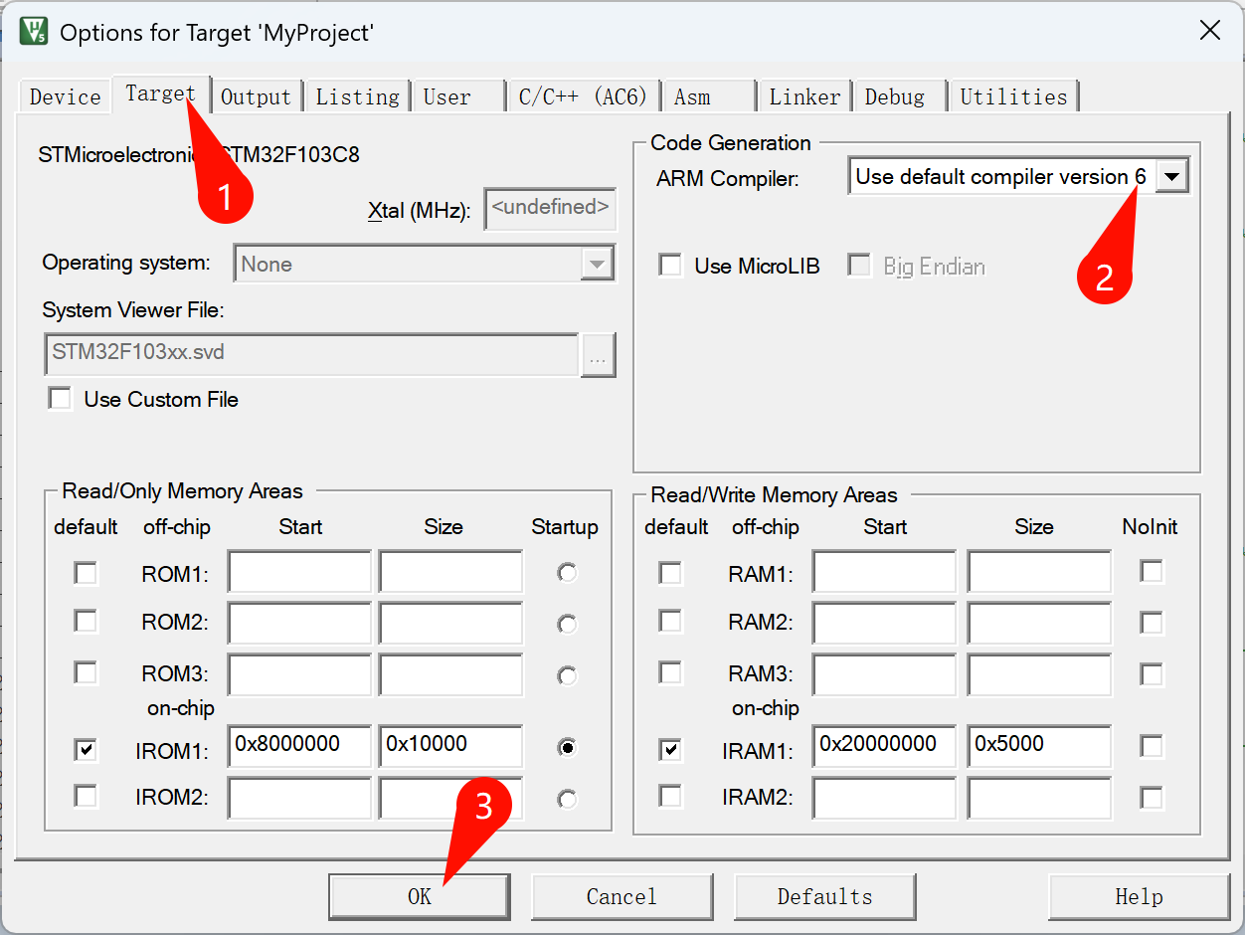Click the System Viewer File browse button

pos(599,356)
